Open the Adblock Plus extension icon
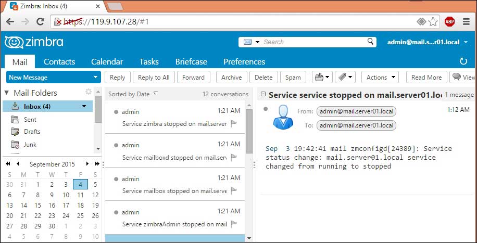 449,21
